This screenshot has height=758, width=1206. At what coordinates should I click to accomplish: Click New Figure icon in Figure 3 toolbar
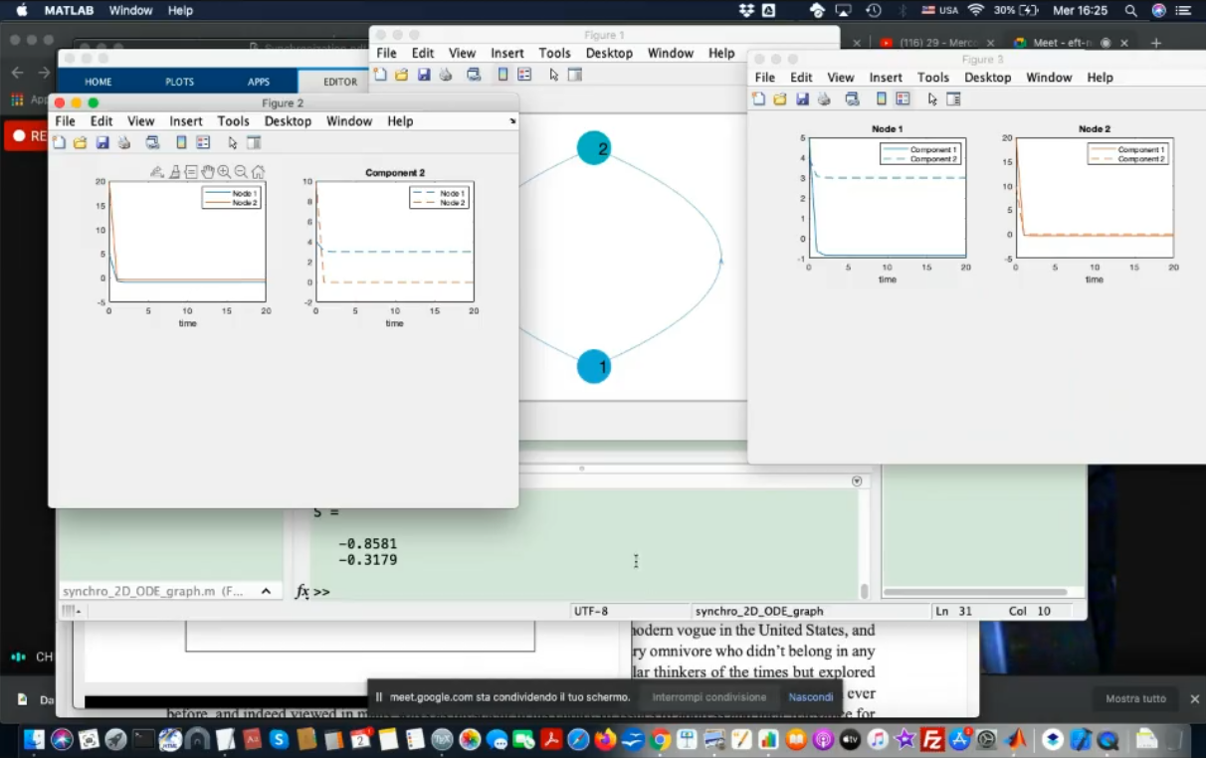[758, 99]
